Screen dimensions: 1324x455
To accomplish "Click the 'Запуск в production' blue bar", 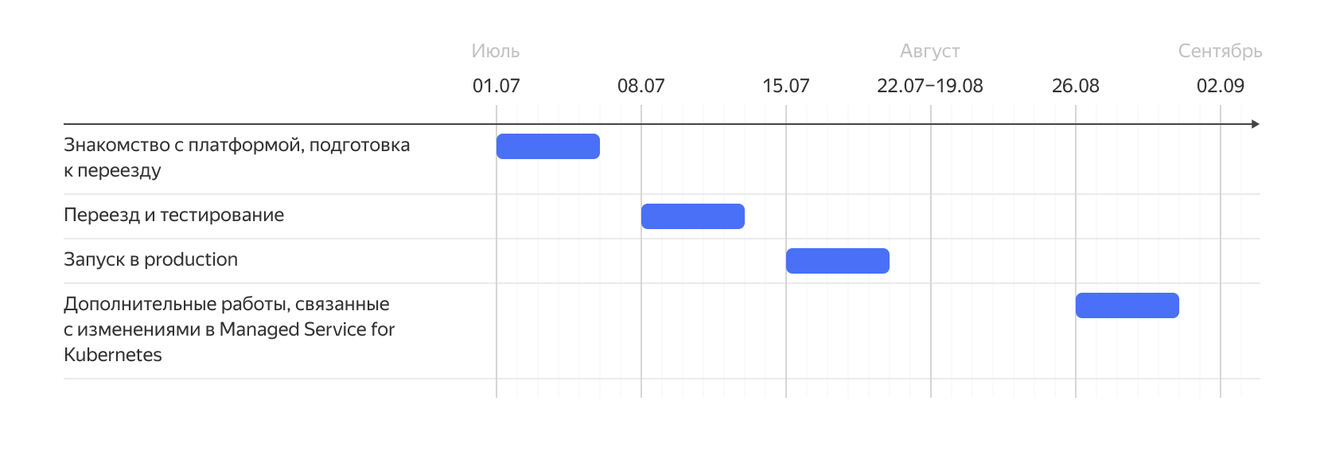I will coord(837,261).
